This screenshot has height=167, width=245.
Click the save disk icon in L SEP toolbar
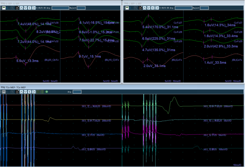[x=141, y=8]
